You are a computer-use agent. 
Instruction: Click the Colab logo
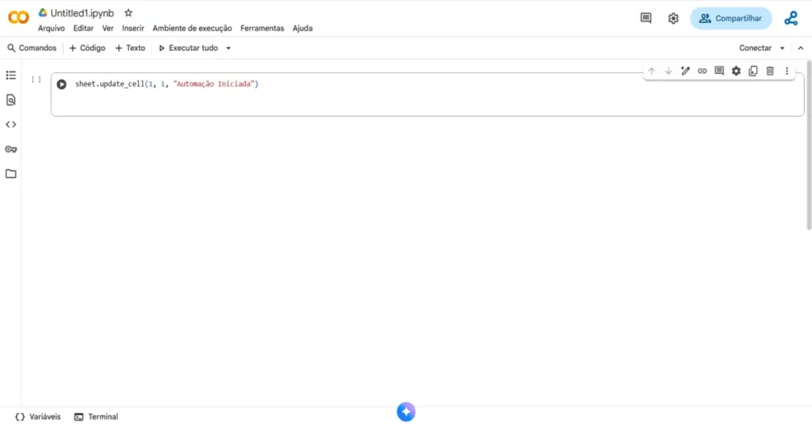tap(18, 17)
